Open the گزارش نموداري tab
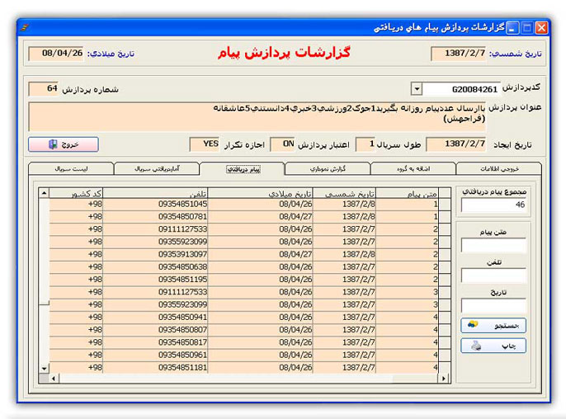 [328, 169]
